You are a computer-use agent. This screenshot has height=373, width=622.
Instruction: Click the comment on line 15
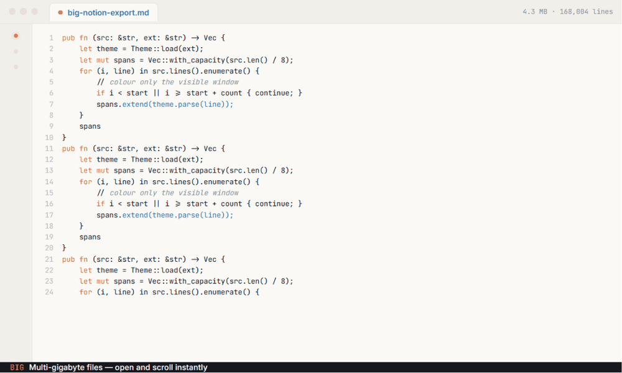[x=168, y=193]
